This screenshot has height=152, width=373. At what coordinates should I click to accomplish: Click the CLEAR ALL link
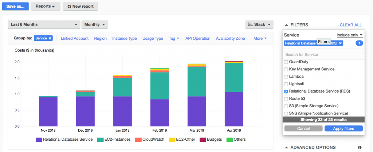[x=351, y=25]
